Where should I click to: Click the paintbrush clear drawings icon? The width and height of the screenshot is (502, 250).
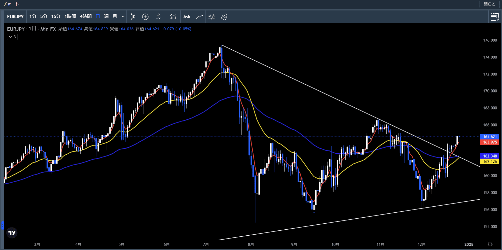224,17
